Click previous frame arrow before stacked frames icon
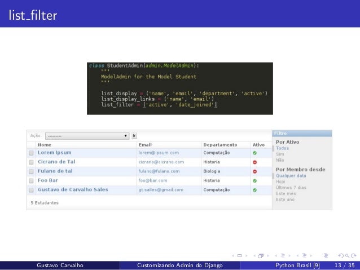Screen dimensions: 360x270 point(254,255)
